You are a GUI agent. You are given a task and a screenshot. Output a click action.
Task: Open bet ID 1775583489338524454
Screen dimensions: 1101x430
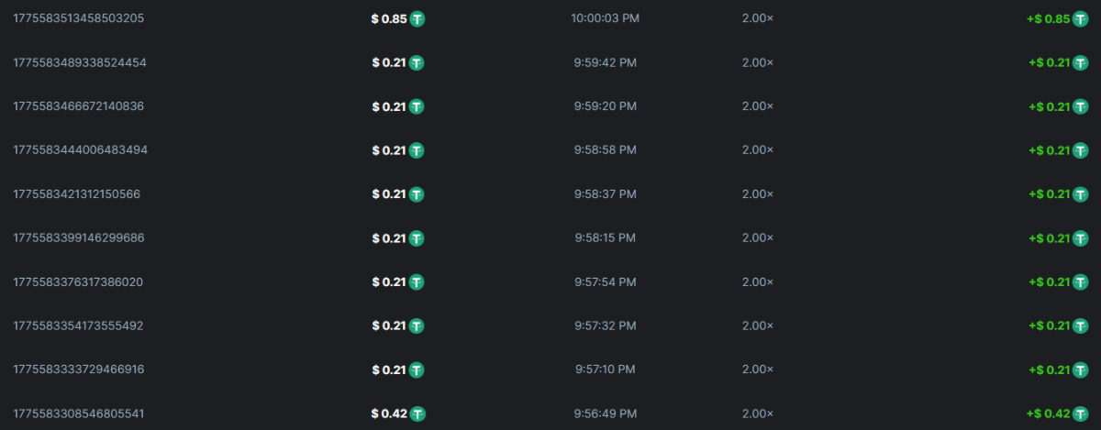click(79, 62)
